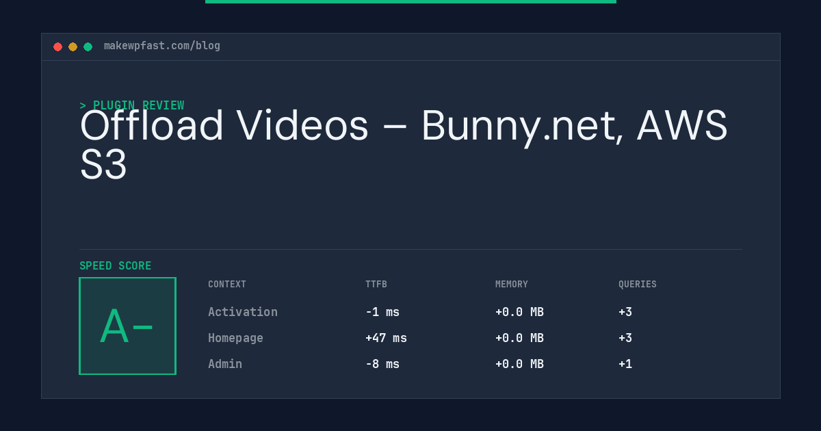The height and width of the screenshot is (431, 821).
Task: Select the Activation row label
Action: tap(243, 312)
